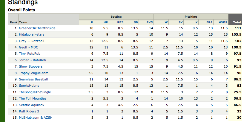The image size is (244, 122).
Task: Sort by the SV pitching column
Action: point(180,22)
